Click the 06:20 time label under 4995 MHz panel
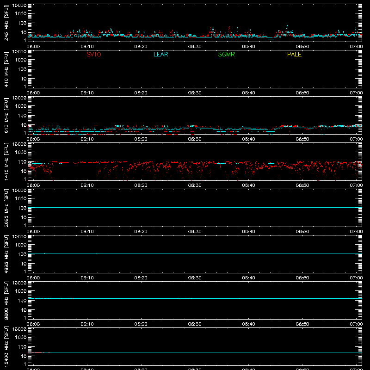Screen dimensions: 370x370 (141, 278)
